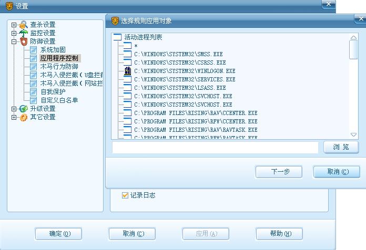Select the 活动进程列表 root label
This screenshot has height=250, width=366.
tap(143, 37)
